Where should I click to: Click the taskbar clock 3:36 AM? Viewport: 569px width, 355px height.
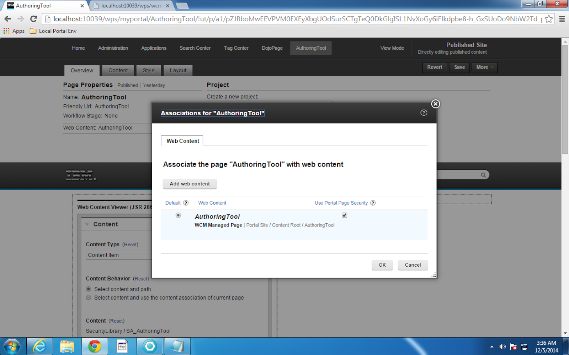[x=546, y=343]
